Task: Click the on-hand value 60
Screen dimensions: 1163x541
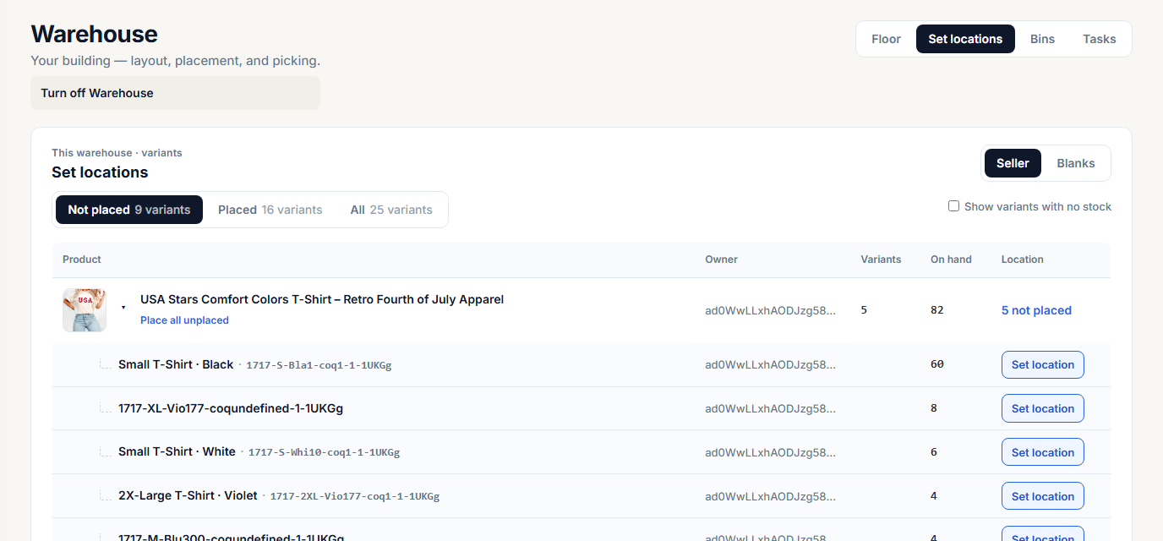Action: pyautogui.click(x=936, y=364)
